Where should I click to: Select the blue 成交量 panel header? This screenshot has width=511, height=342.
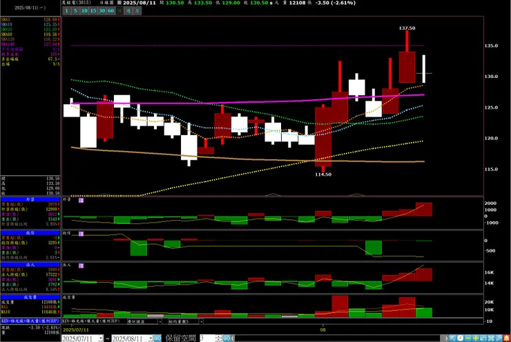coord(30,297)
